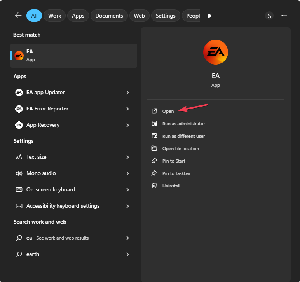Image resolution: width=300 pixels, height=282 pixels.
Task: Click the Open file location folder icon
Action: [x=154, y=149]
